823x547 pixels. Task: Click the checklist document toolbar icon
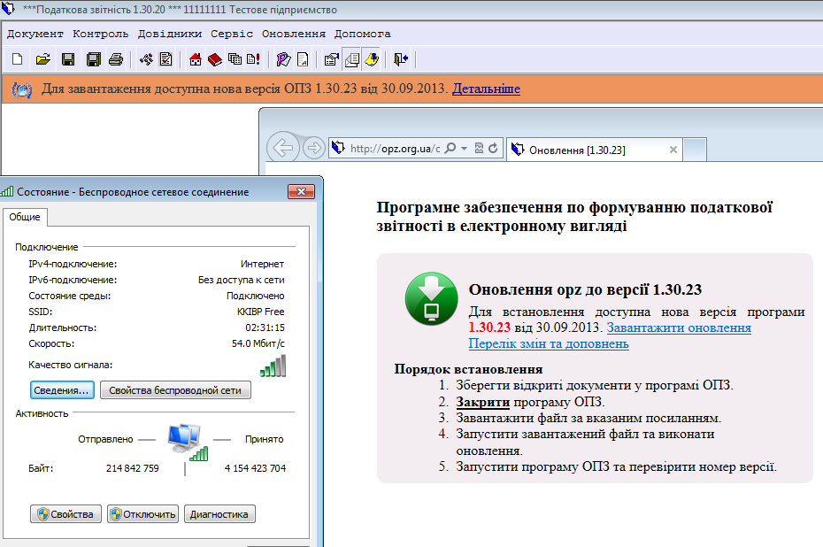click(x=165, y=59)
